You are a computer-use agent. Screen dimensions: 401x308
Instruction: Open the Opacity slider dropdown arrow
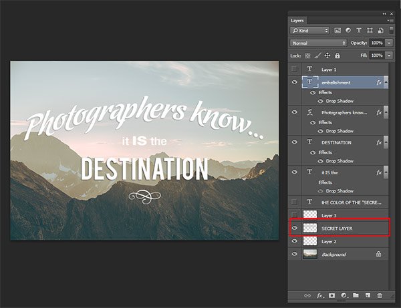pyautogui.click(x=389, y=43)
